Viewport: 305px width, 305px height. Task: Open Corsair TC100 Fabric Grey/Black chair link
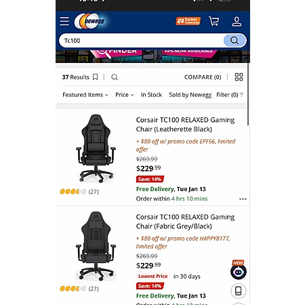(x=185, y=222)
